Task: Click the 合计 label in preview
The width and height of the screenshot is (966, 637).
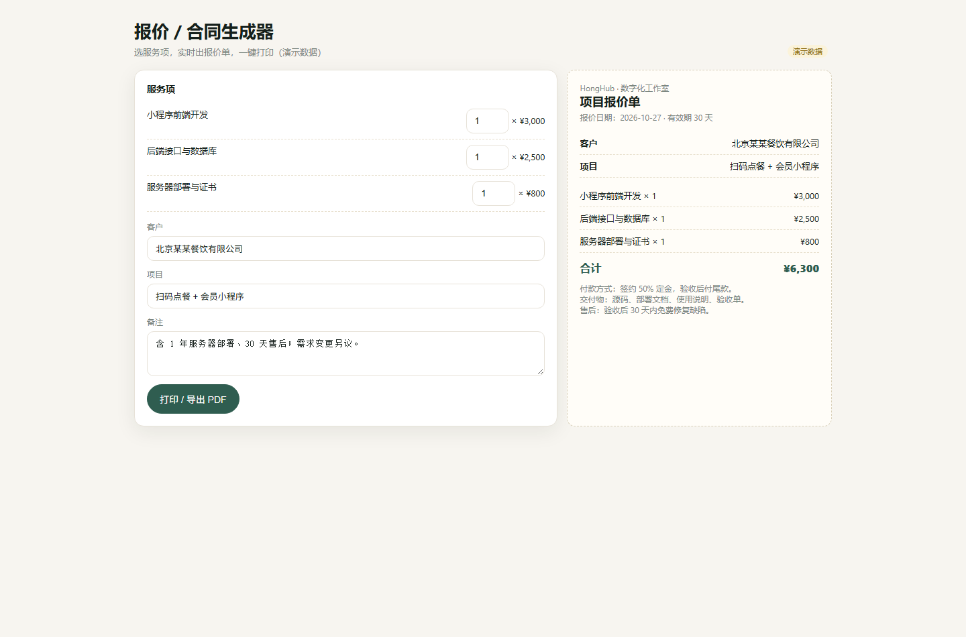Action: click(x=591, y=268)
